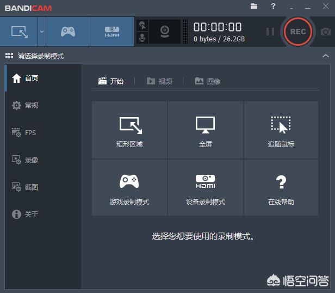Viewport: 335px width, 293px height.
Task: Open 关于 page in sidebar
Action: coord(43,214)
